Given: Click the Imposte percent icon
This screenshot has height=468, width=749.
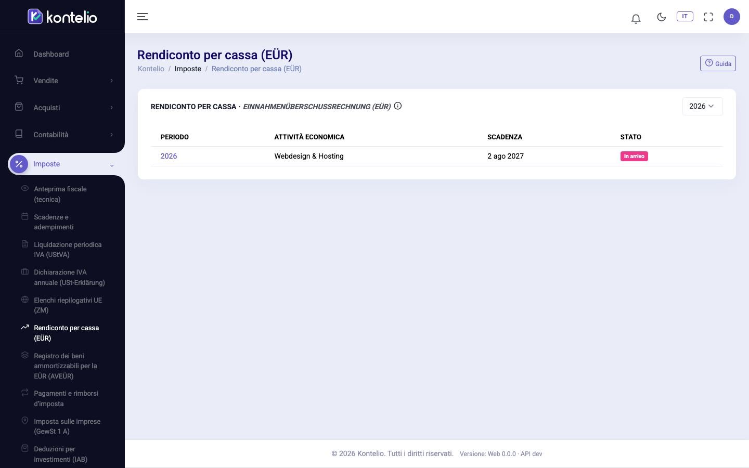Looking at the screenshot, I should click(19, 164).
